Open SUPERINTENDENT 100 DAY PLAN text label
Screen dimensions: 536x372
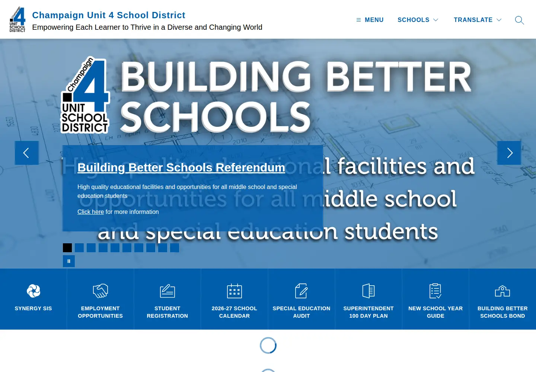pyautogui.click(x=368, y=312)
